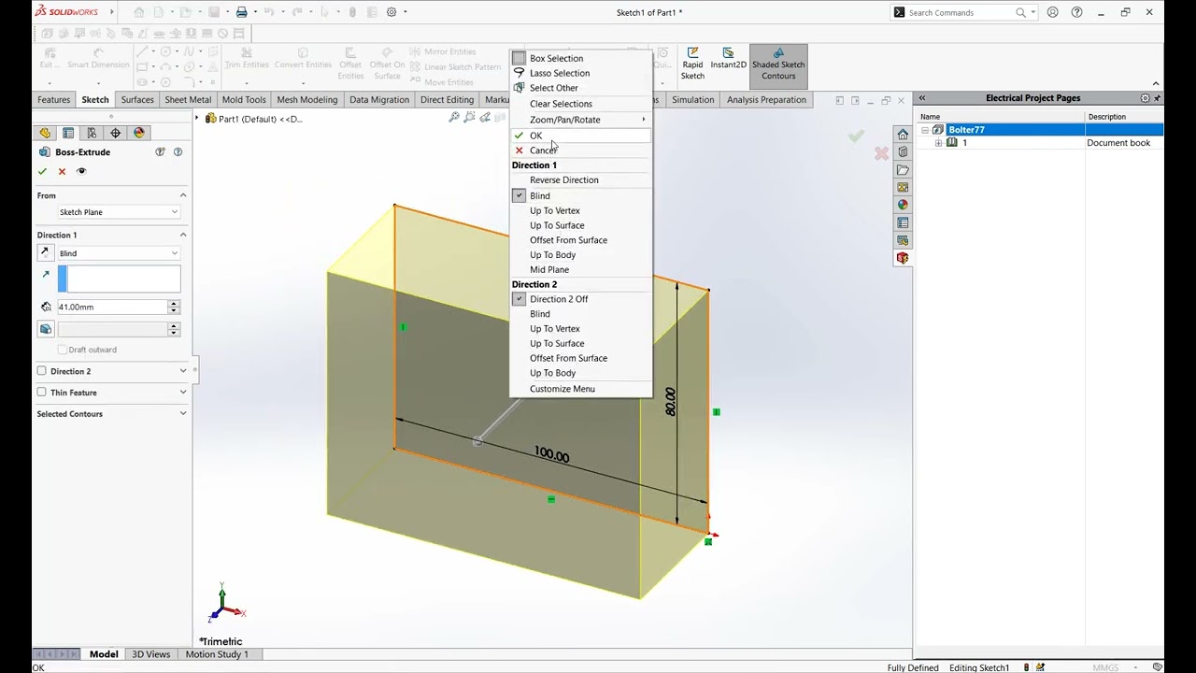The height and width of the screenshot is (673, 1196).
Task: Open Appearances color ball icon in task pane
Action: click(x=903, y=205)
